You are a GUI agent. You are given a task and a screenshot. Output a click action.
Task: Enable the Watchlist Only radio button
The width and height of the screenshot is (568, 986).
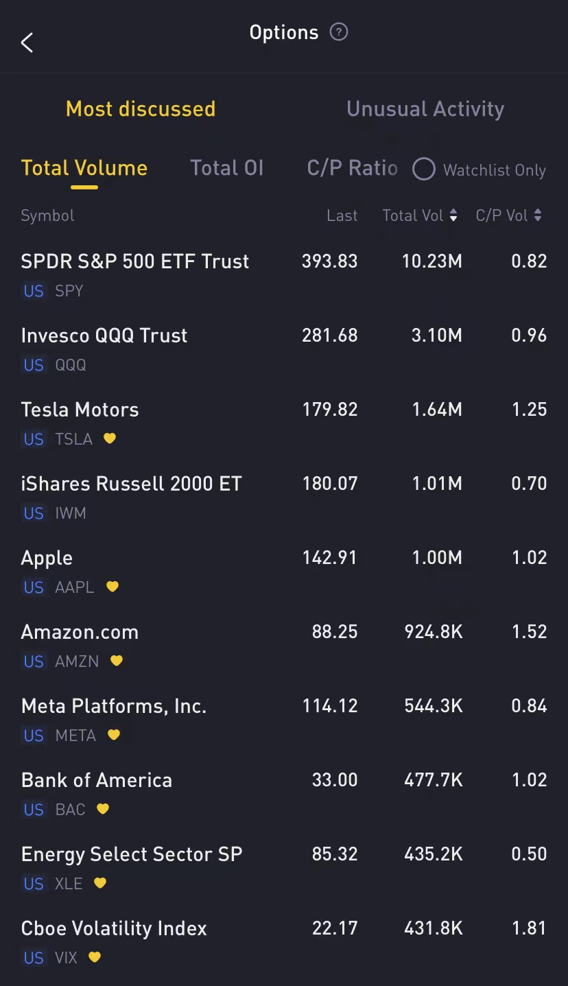[x=424, y=169]
